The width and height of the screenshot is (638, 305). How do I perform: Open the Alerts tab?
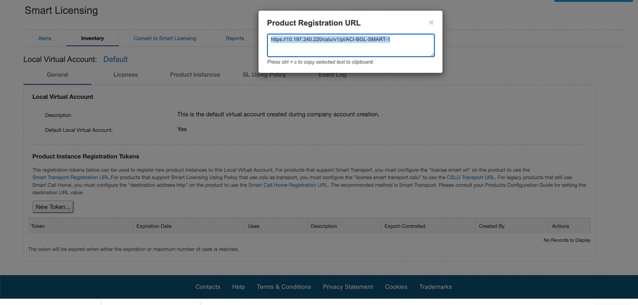45,38
